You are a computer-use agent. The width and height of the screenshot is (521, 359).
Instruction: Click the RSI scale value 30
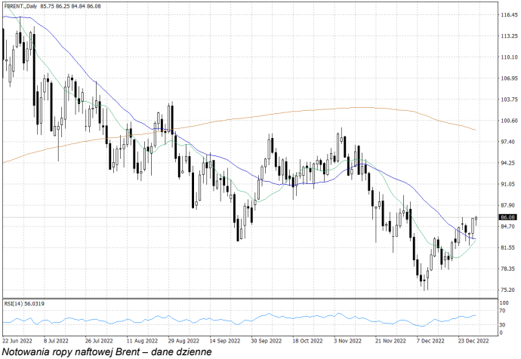click(x=503, y=325)
